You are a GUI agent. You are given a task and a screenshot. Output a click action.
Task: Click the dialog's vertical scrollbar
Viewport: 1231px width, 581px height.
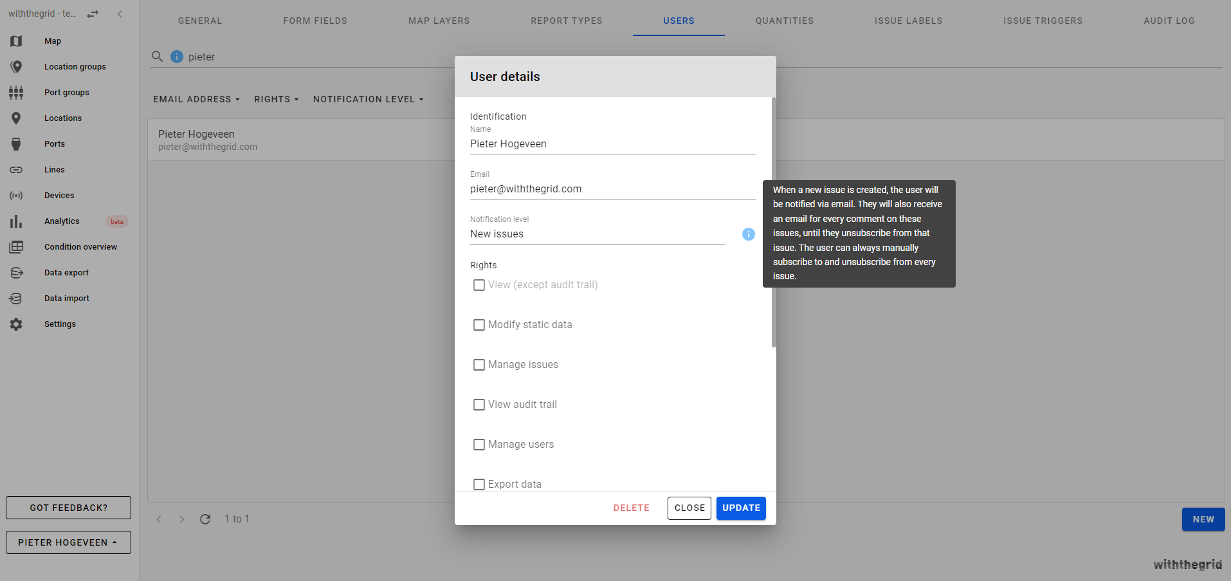coord(773,222)
